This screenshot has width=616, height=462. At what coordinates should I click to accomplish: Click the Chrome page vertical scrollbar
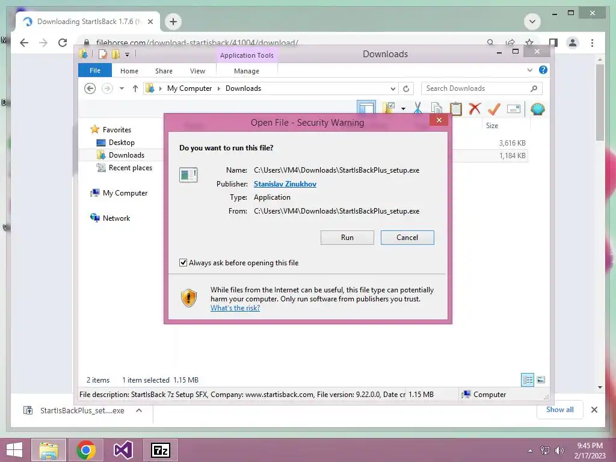pyautogui.click(x=600, y=102)
